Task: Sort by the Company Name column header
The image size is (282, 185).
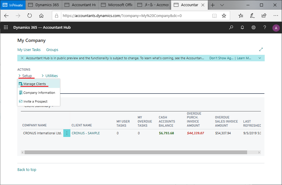Action: pos(34,125)
